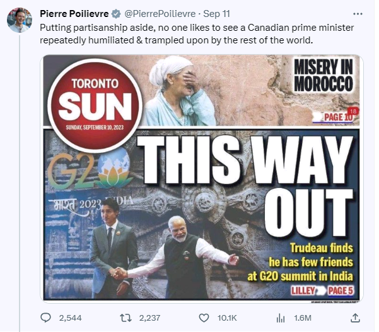This screenshot has width=379, height=332.
Task: Click the share upload icon
Action: point(355,318)
